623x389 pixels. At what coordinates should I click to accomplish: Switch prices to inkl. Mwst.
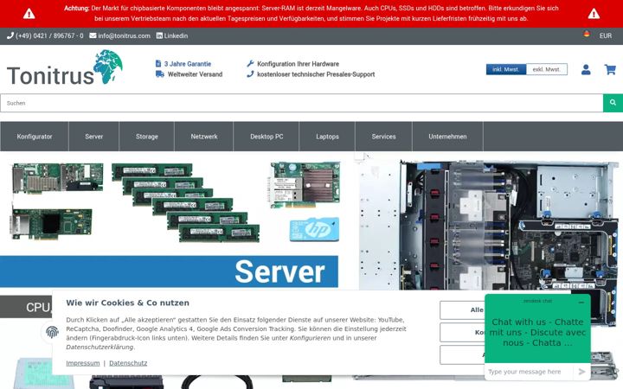(506, 69)
